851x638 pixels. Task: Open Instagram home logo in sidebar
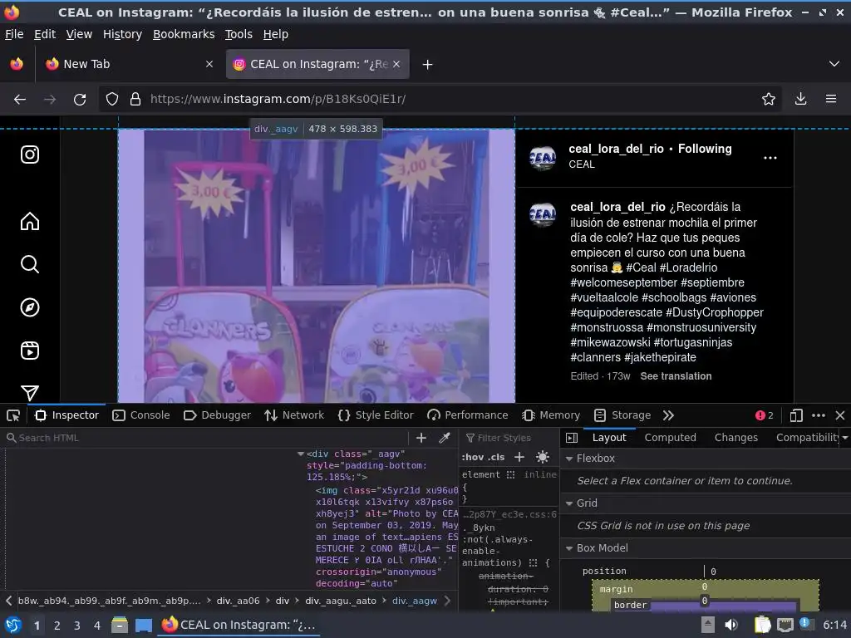30,155
